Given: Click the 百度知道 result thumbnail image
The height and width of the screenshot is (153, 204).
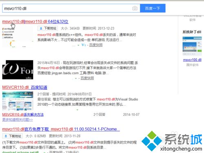Looking at the screenshot, I should coord(18,101).
